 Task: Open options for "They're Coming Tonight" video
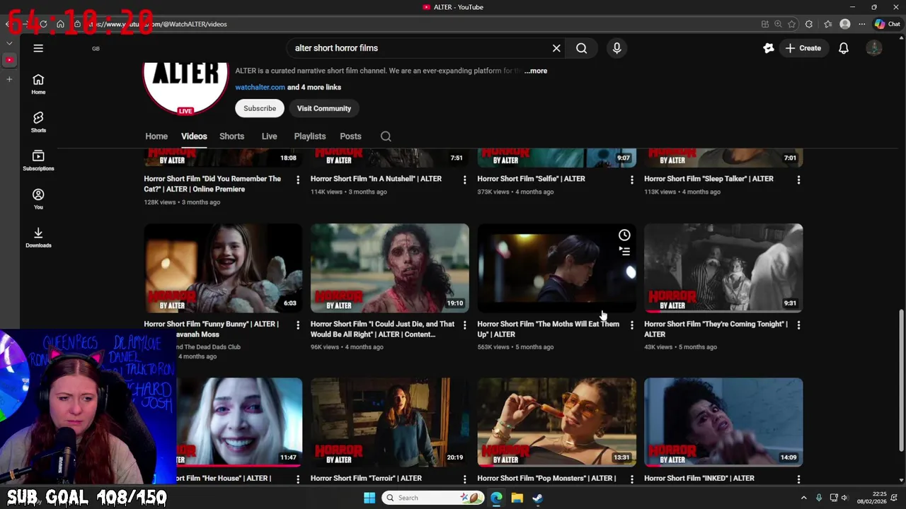pyautogui.click(x=798, y=325)
